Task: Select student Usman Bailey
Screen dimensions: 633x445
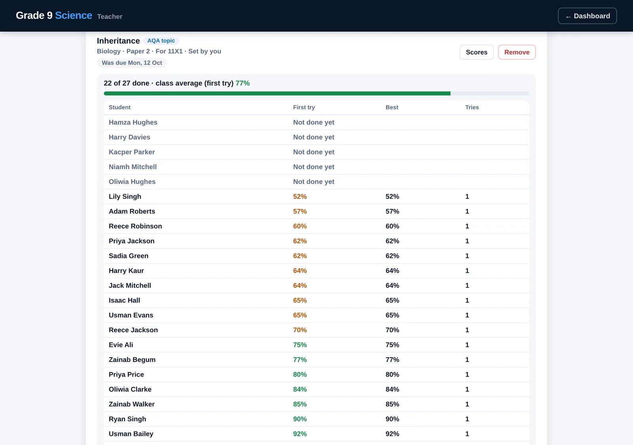Action: pyautogui.click(x=131, y=434)
